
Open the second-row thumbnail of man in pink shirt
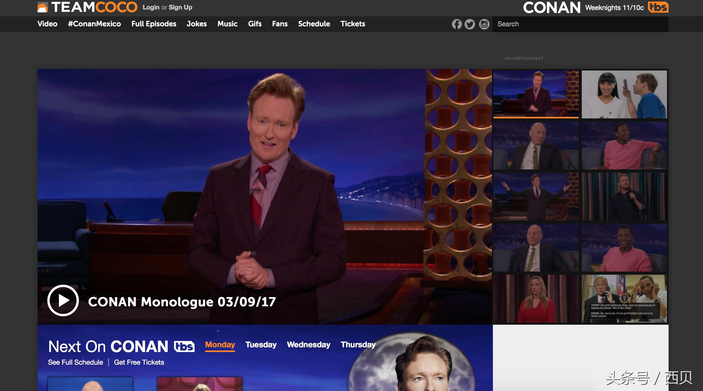pos(624,146)
